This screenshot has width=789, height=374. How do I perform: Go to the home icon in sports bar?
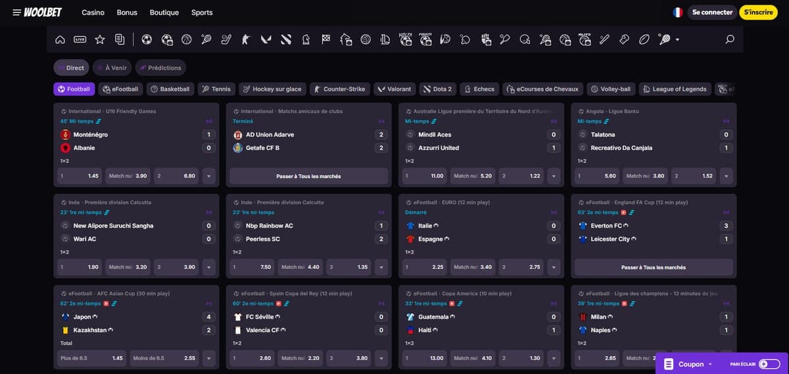[60, 39]
